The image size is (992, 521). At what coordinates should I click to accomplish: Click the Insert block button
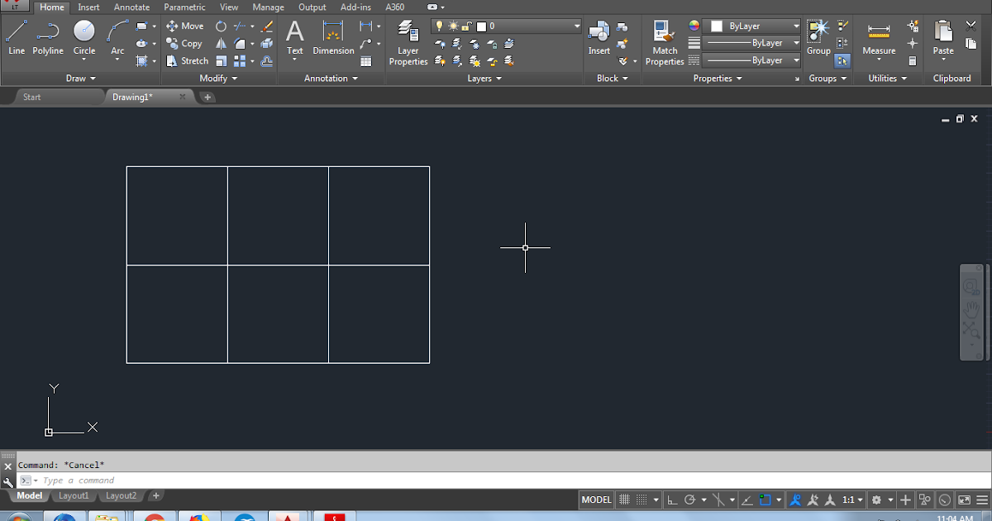(x=599, y=37)
